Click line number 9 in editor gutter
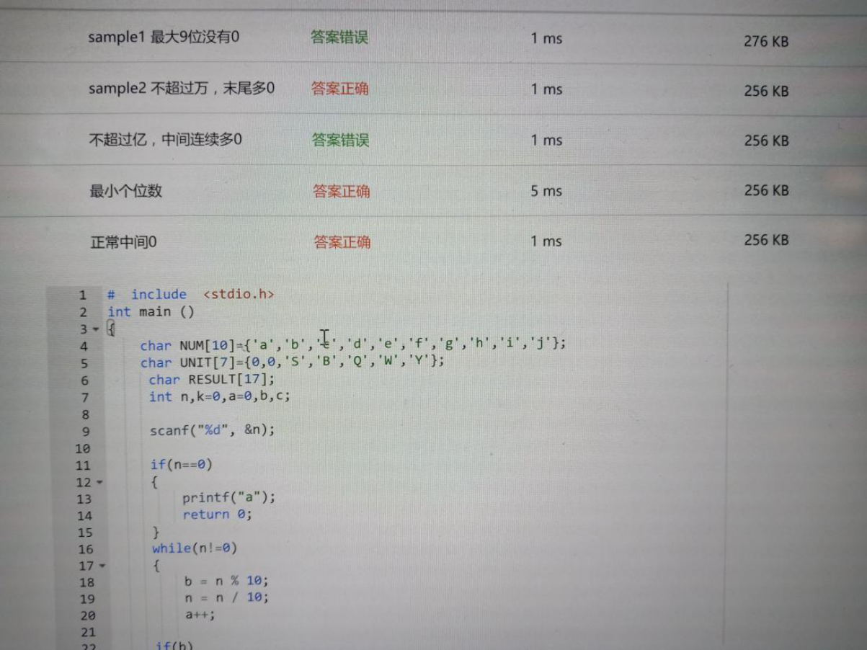 click(x=86, y=432)
